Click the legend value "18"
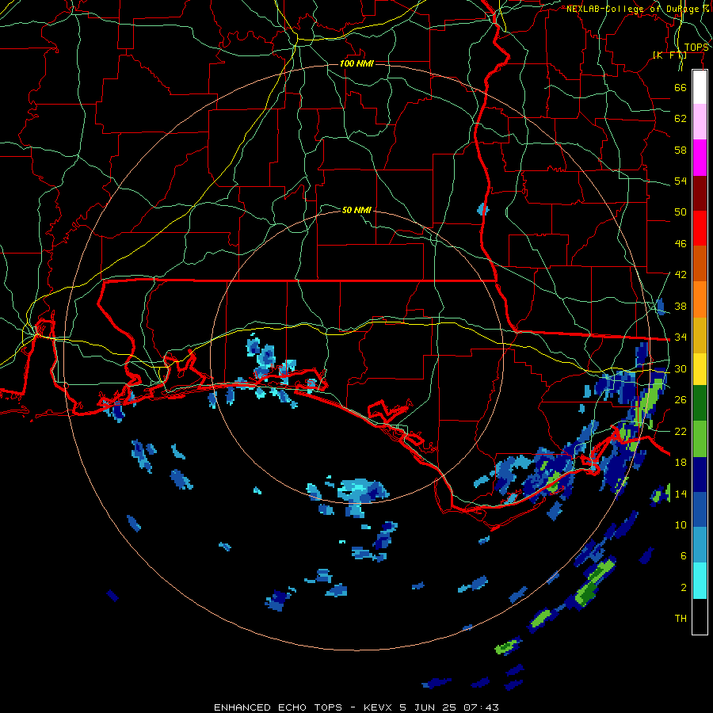 coord(681,463)
